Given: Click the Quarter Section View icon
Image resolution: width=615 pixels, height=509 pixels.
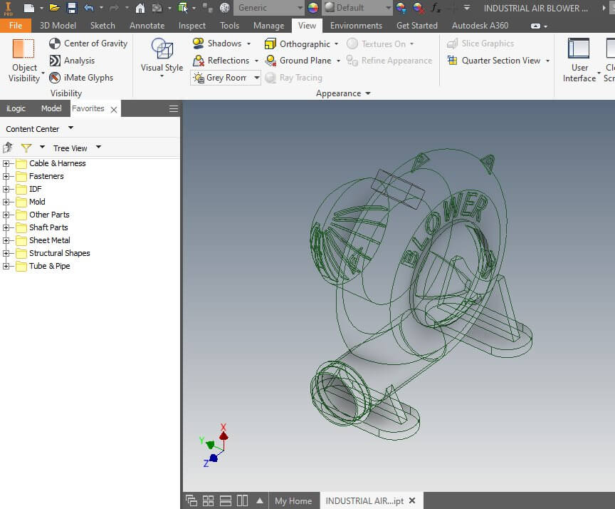Looking at the screenshot, I should (452, 61).
